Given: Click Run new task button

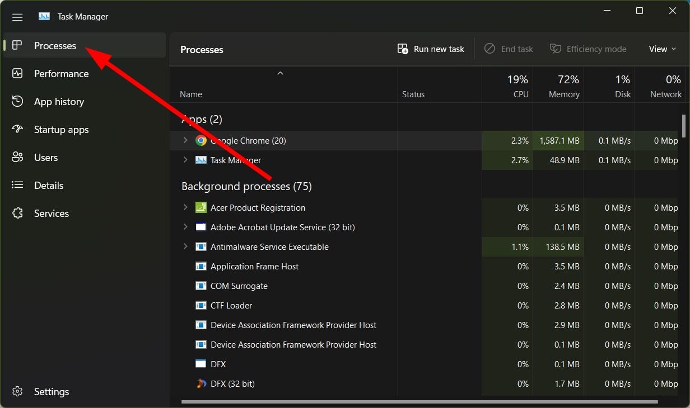Looking at the screenshot, I should 431,49.
